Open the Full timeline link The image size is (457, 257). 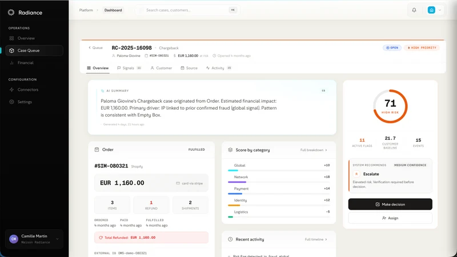[316, 239]
